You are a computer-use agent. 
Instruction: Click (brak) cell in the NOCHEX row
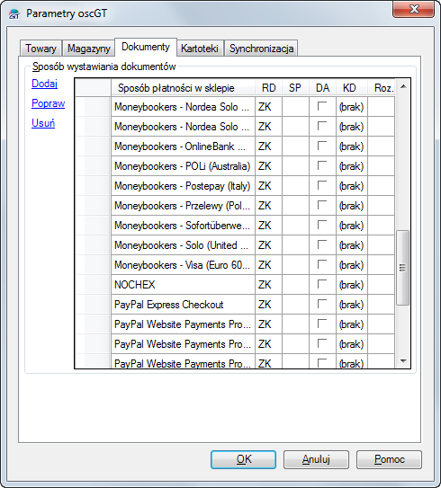tap(352, 285)
